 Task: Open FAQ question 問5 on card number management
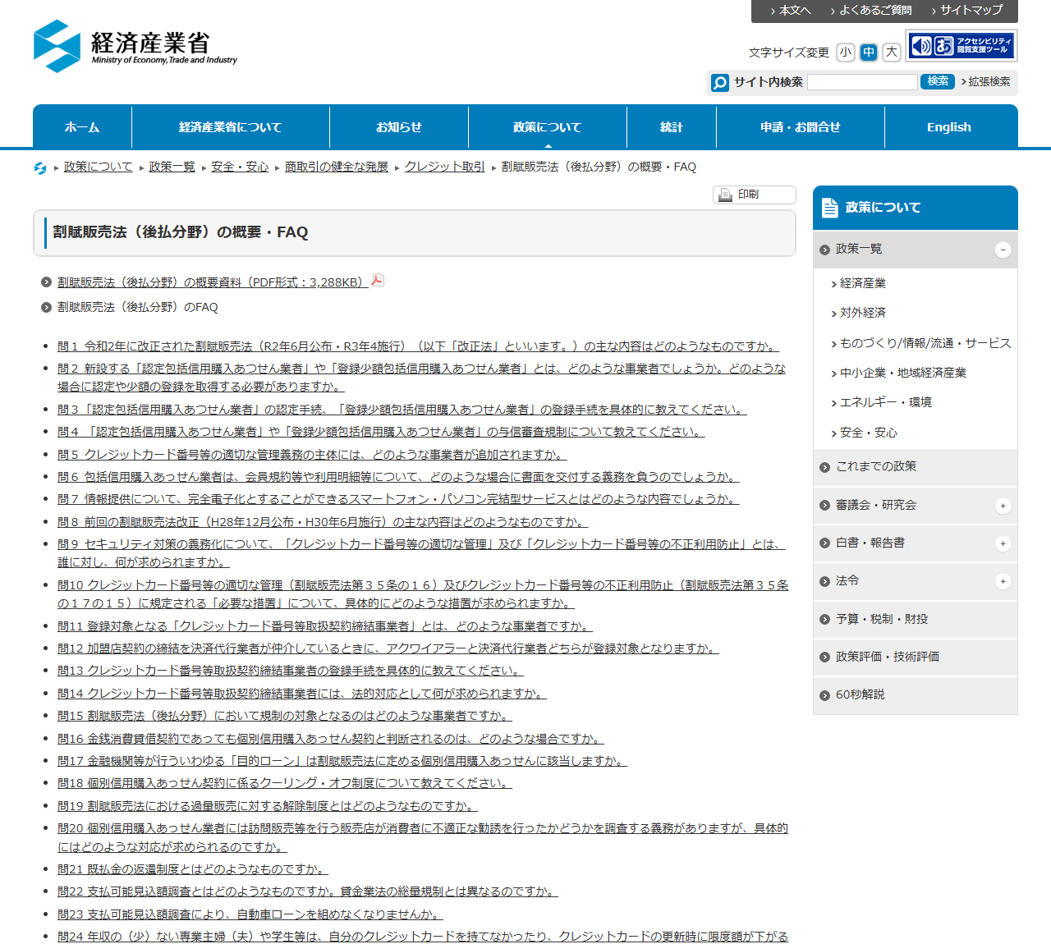(x=312, y=455)
